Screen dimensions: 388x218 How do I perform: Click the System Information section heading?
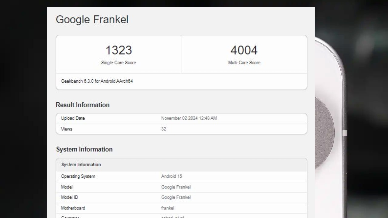click(84, 149)
